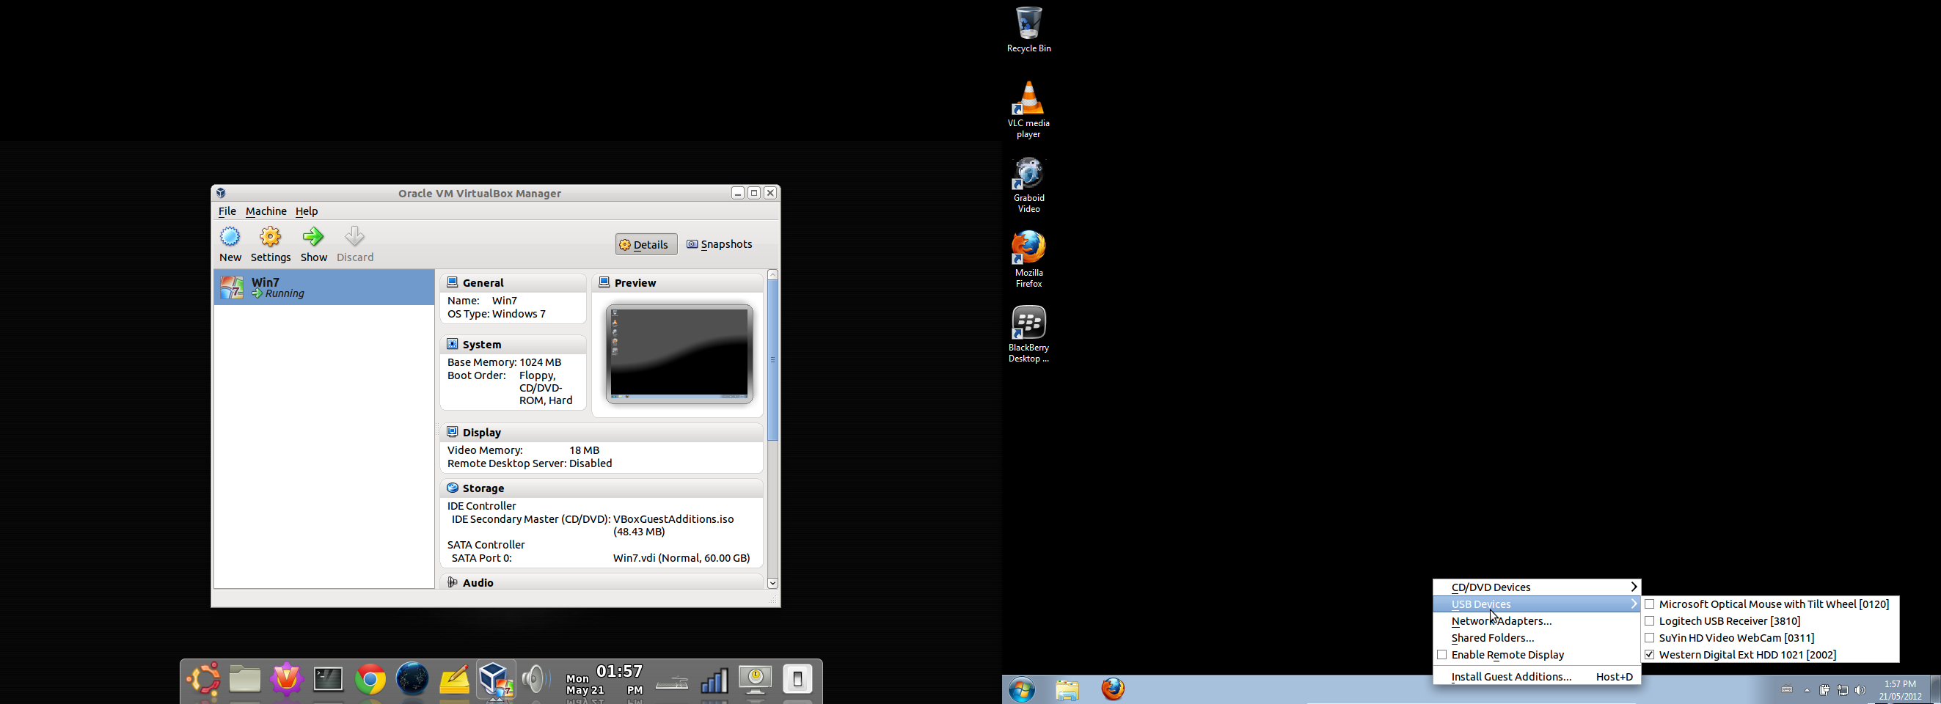The height and width of the screenshot is (704, 1941).
Task: Open the Help menu
Action: point(307,212)
